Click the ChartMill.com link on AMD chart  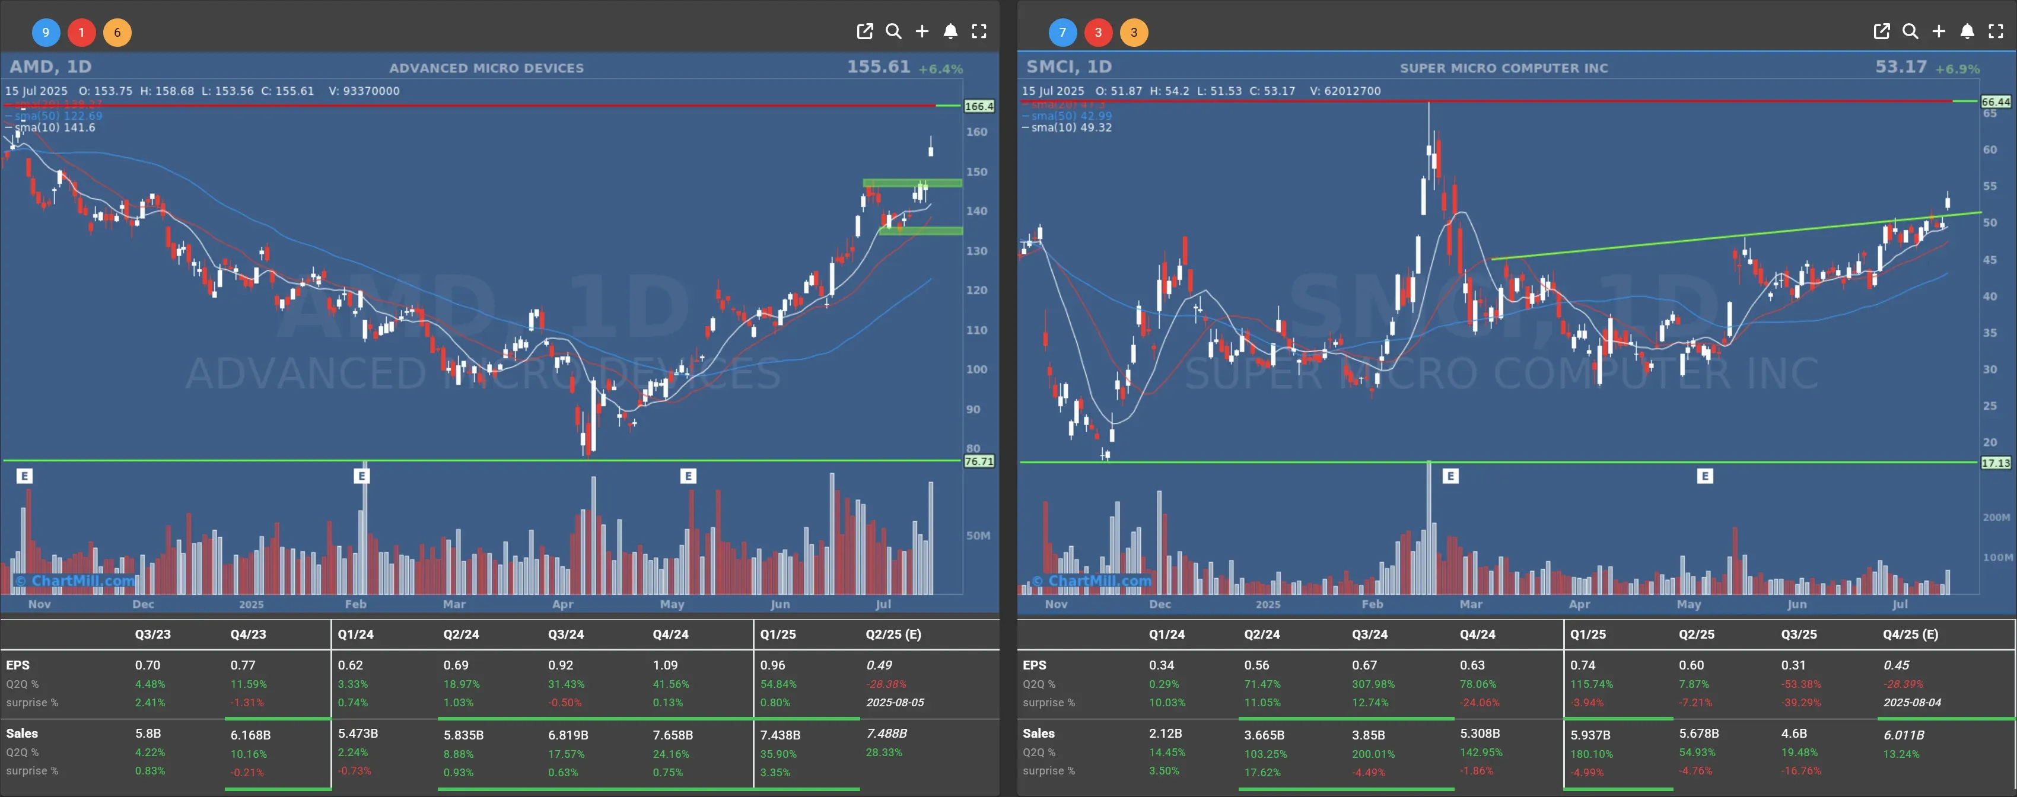(x=75, y=580)
